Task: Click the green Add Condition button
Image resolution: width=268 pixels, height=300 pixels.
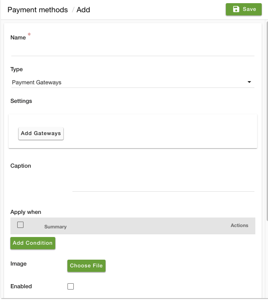Action: (33, 243)
